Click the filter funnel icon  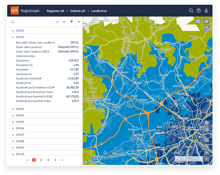coord(72,22)
